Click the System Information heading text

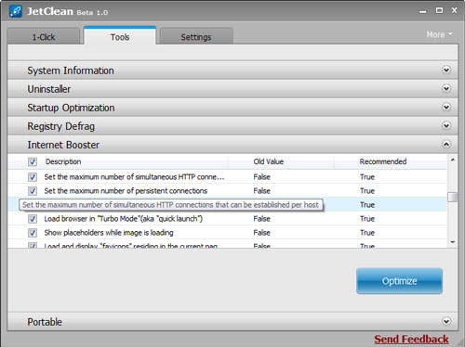[71, 71]
